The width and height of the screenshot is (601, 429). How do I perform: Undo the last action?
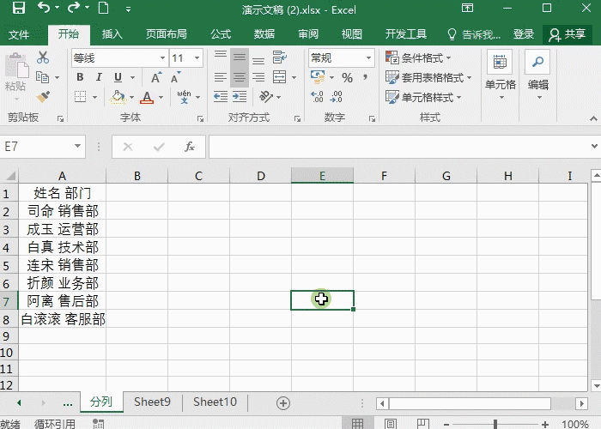point(44,8)
